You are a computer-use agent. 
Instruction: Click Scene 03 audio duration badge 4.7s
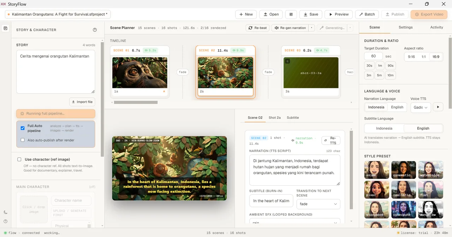(x=322, y=51)
